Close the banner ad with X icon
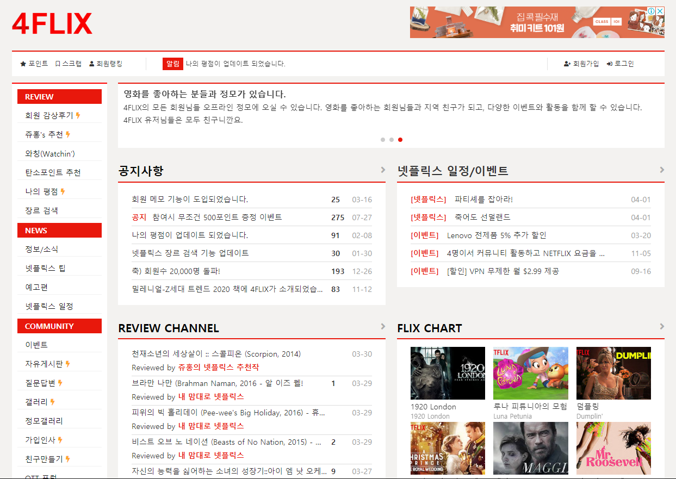The image size is (676, 479). click(660, 11)
